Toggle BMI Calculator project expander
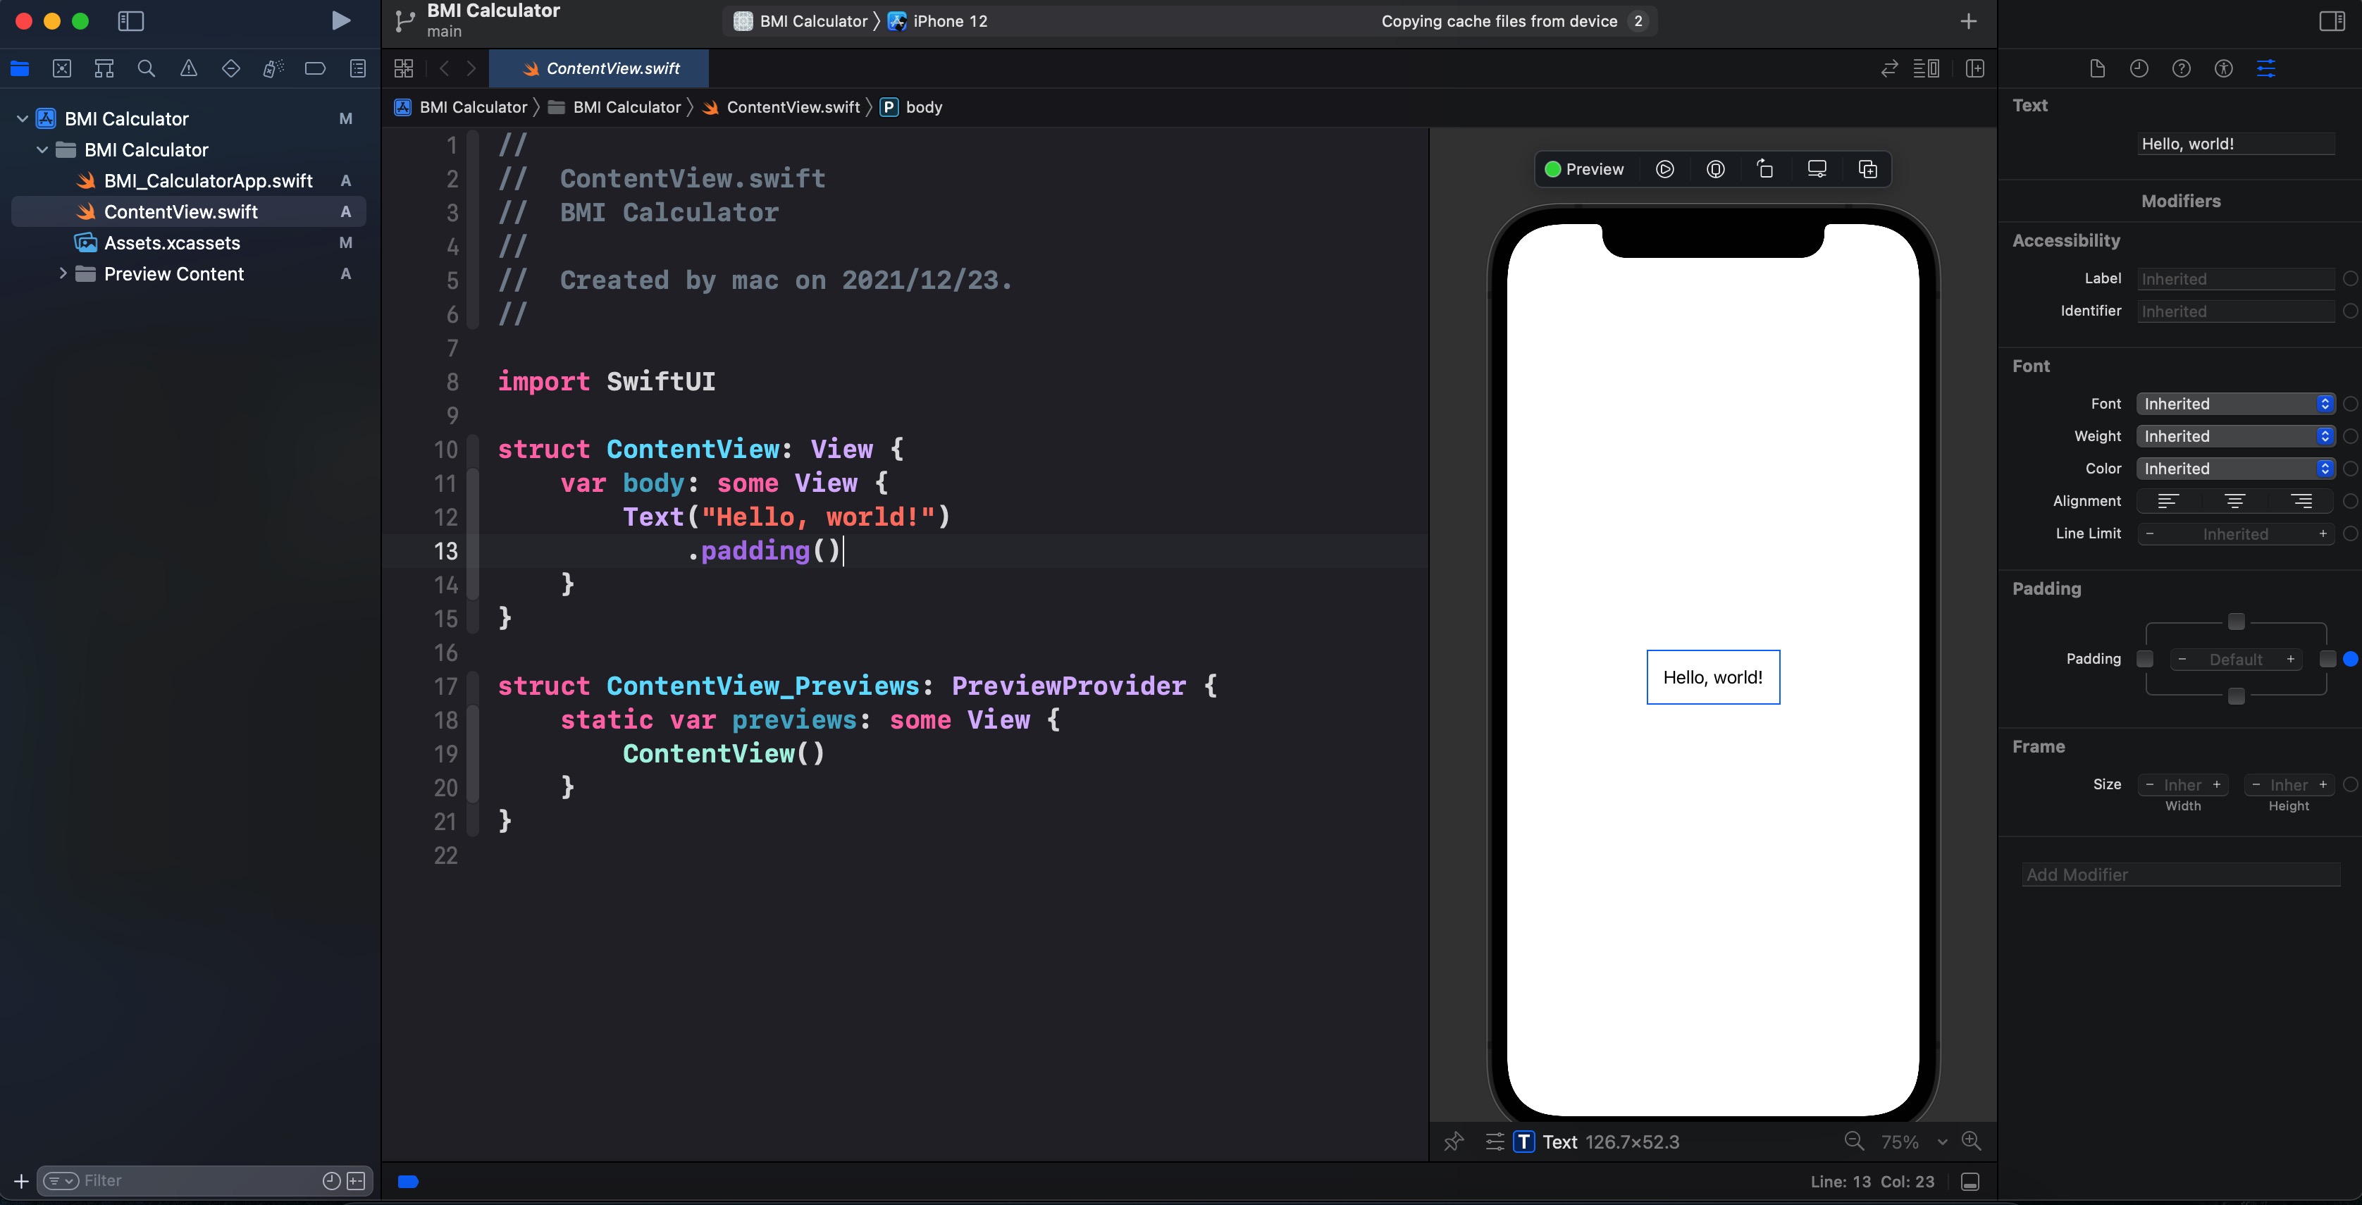This screenshot has width=2362, height=1205. click(x=22, y=118)
